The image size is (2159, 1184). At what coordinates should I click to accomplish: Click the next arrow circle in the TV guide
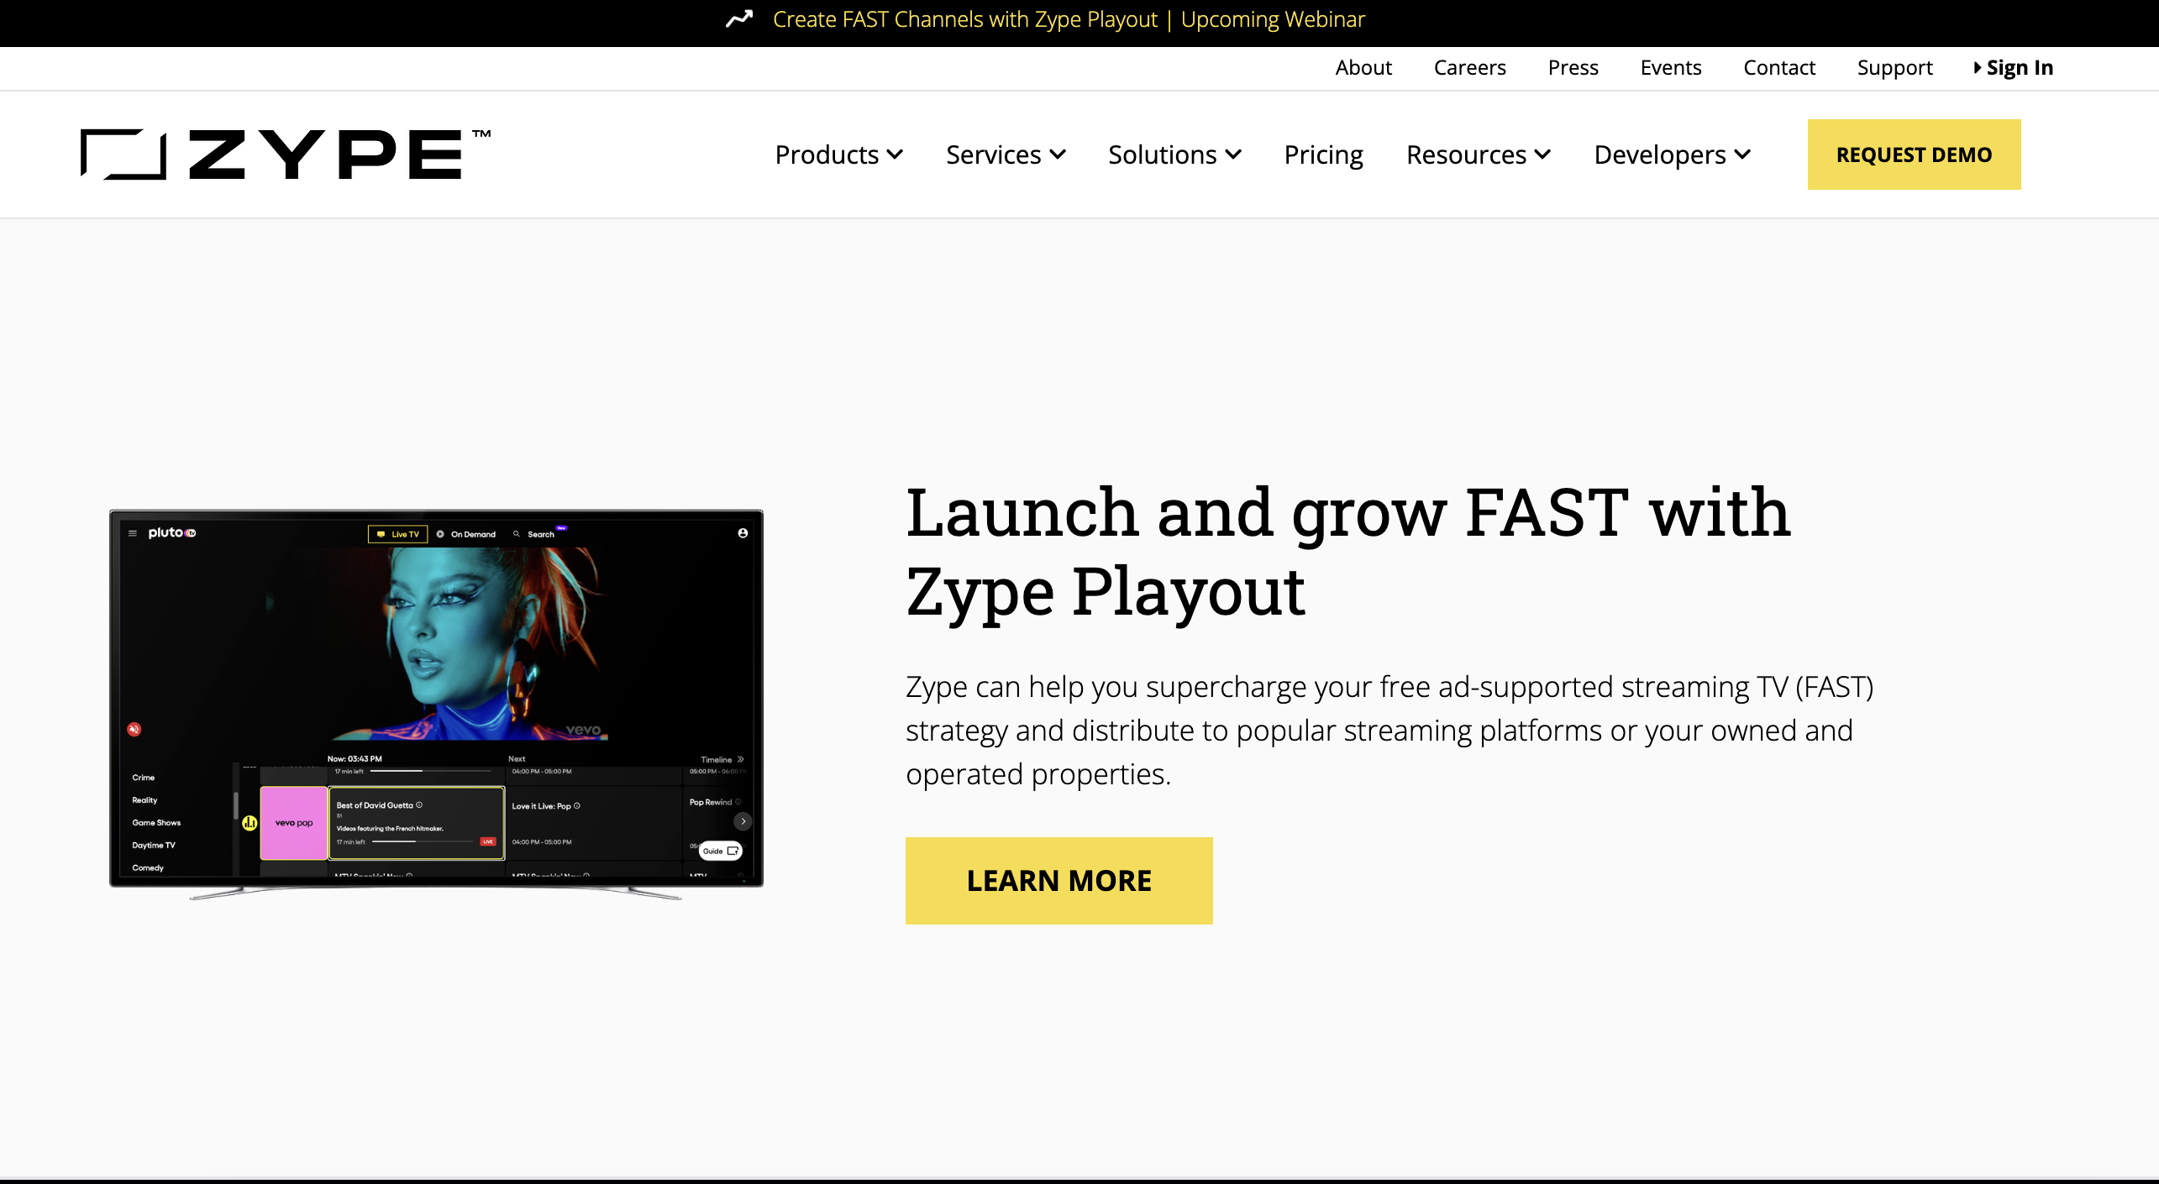[x=743, y=821]
